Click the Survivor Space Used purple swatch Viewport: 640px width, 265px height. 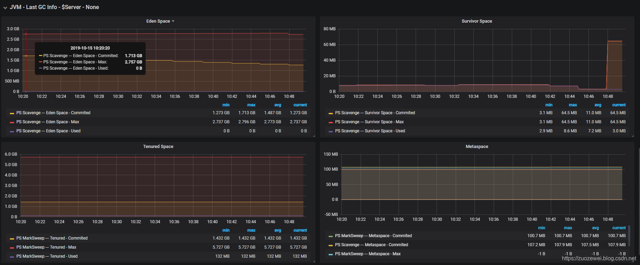point(331,131)
